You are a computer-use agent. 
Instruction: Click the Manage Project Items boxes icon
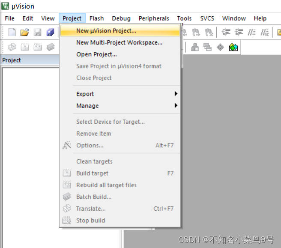pyautogui.click(x=195, y=47)
